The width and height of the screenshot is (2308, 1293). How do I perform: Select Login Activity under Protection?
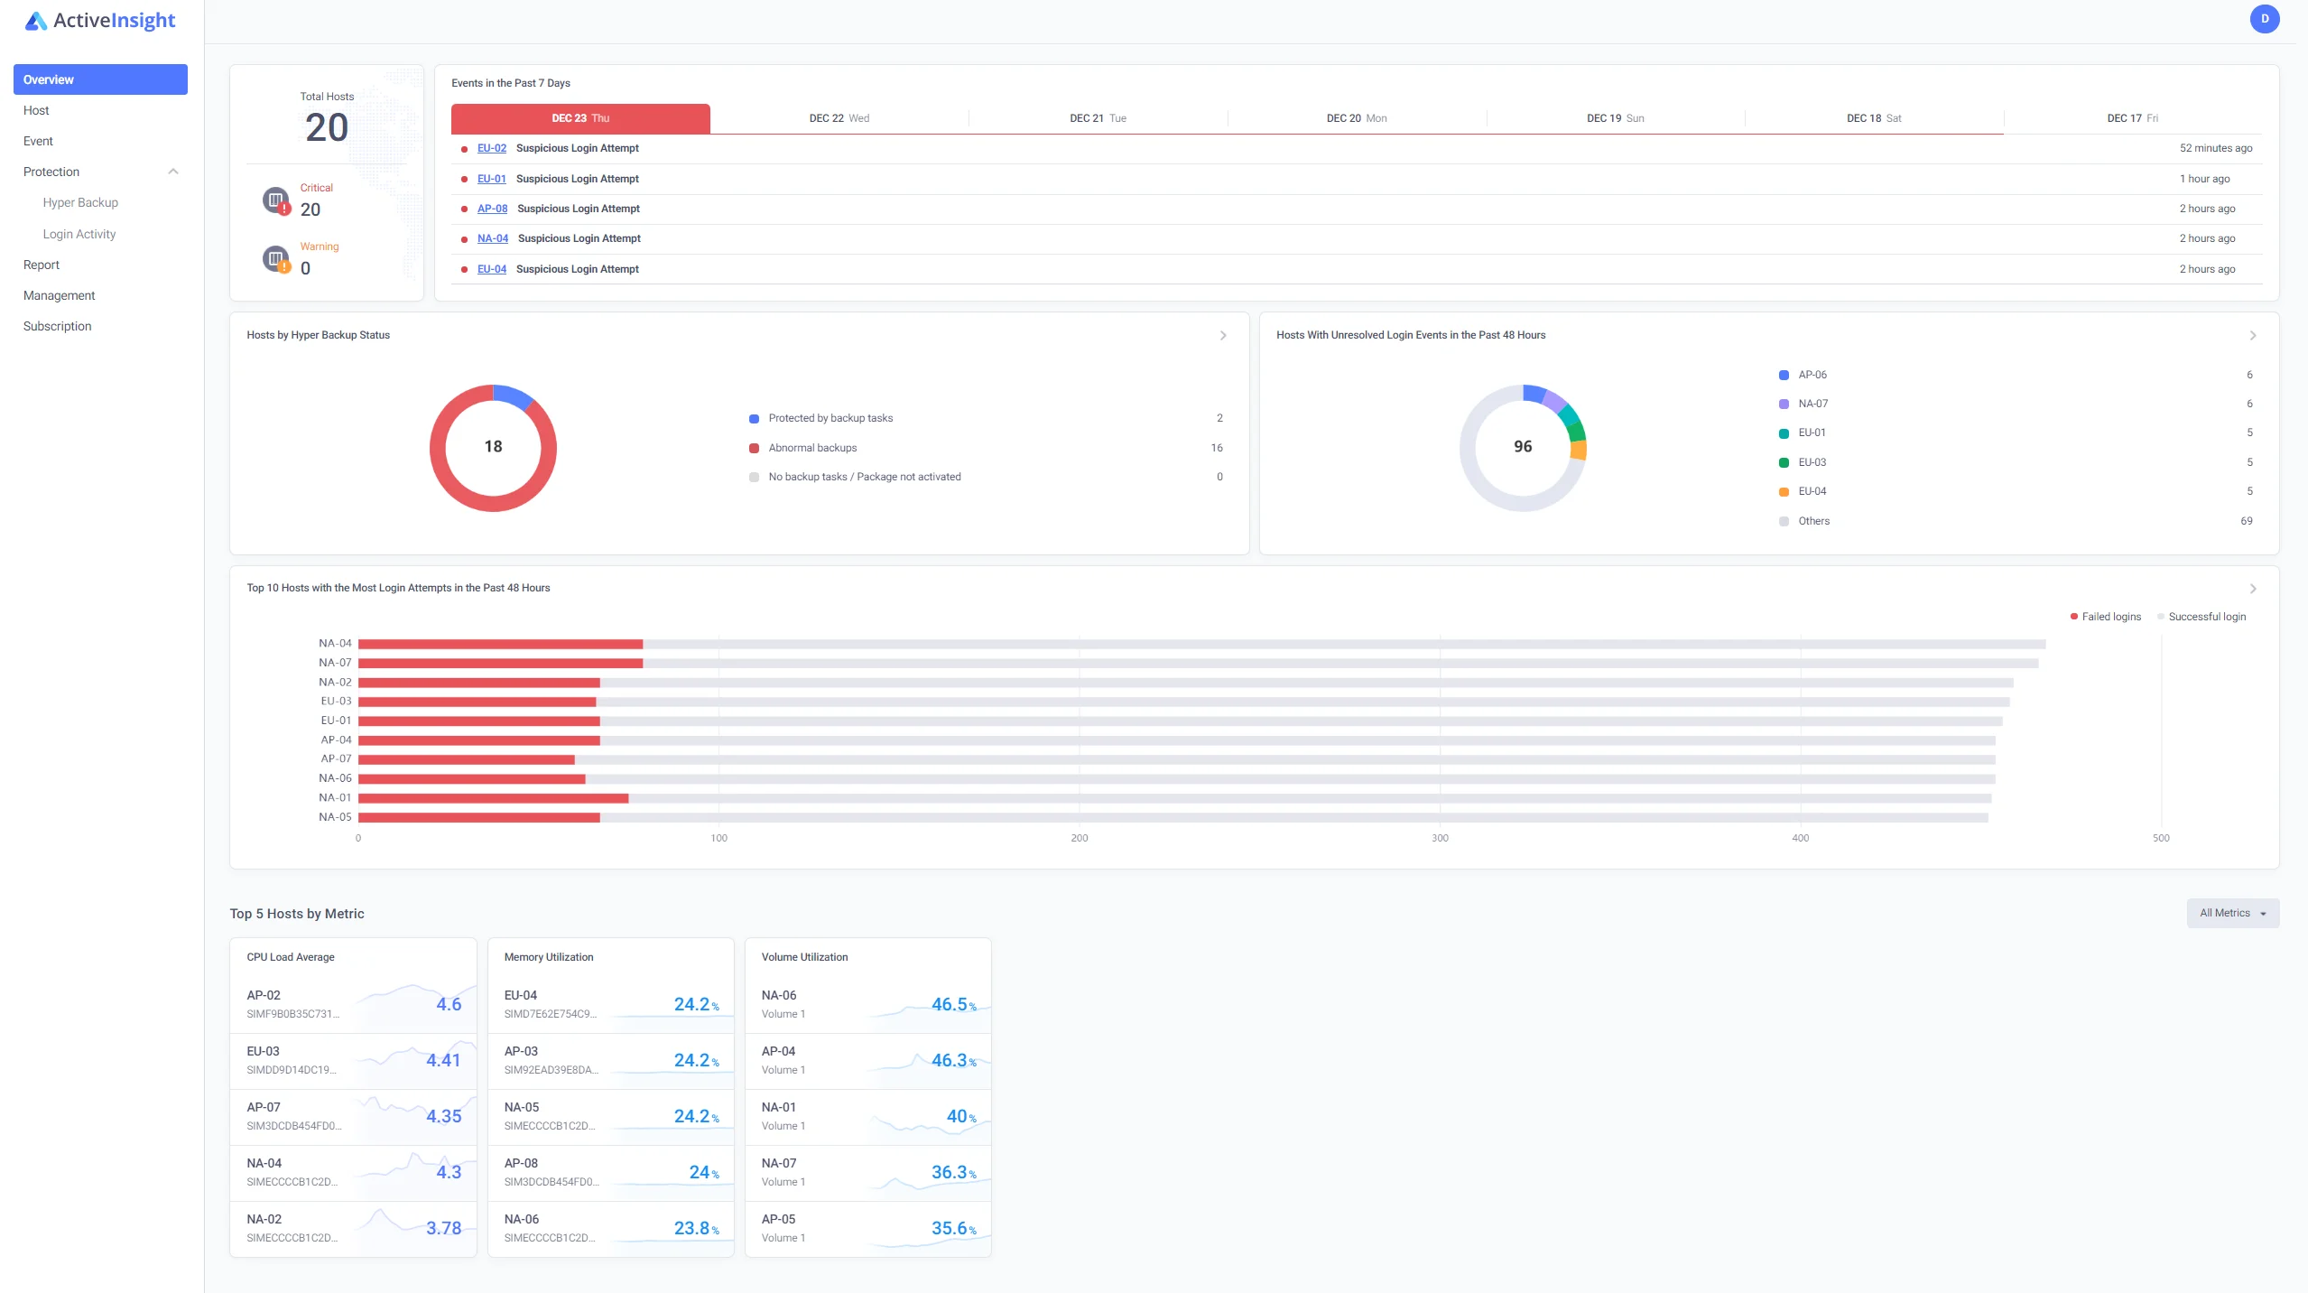[x=79, y=234]
